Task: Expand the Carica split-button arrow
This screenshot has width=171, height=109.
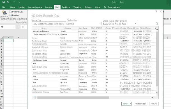Action: [130, 104]
